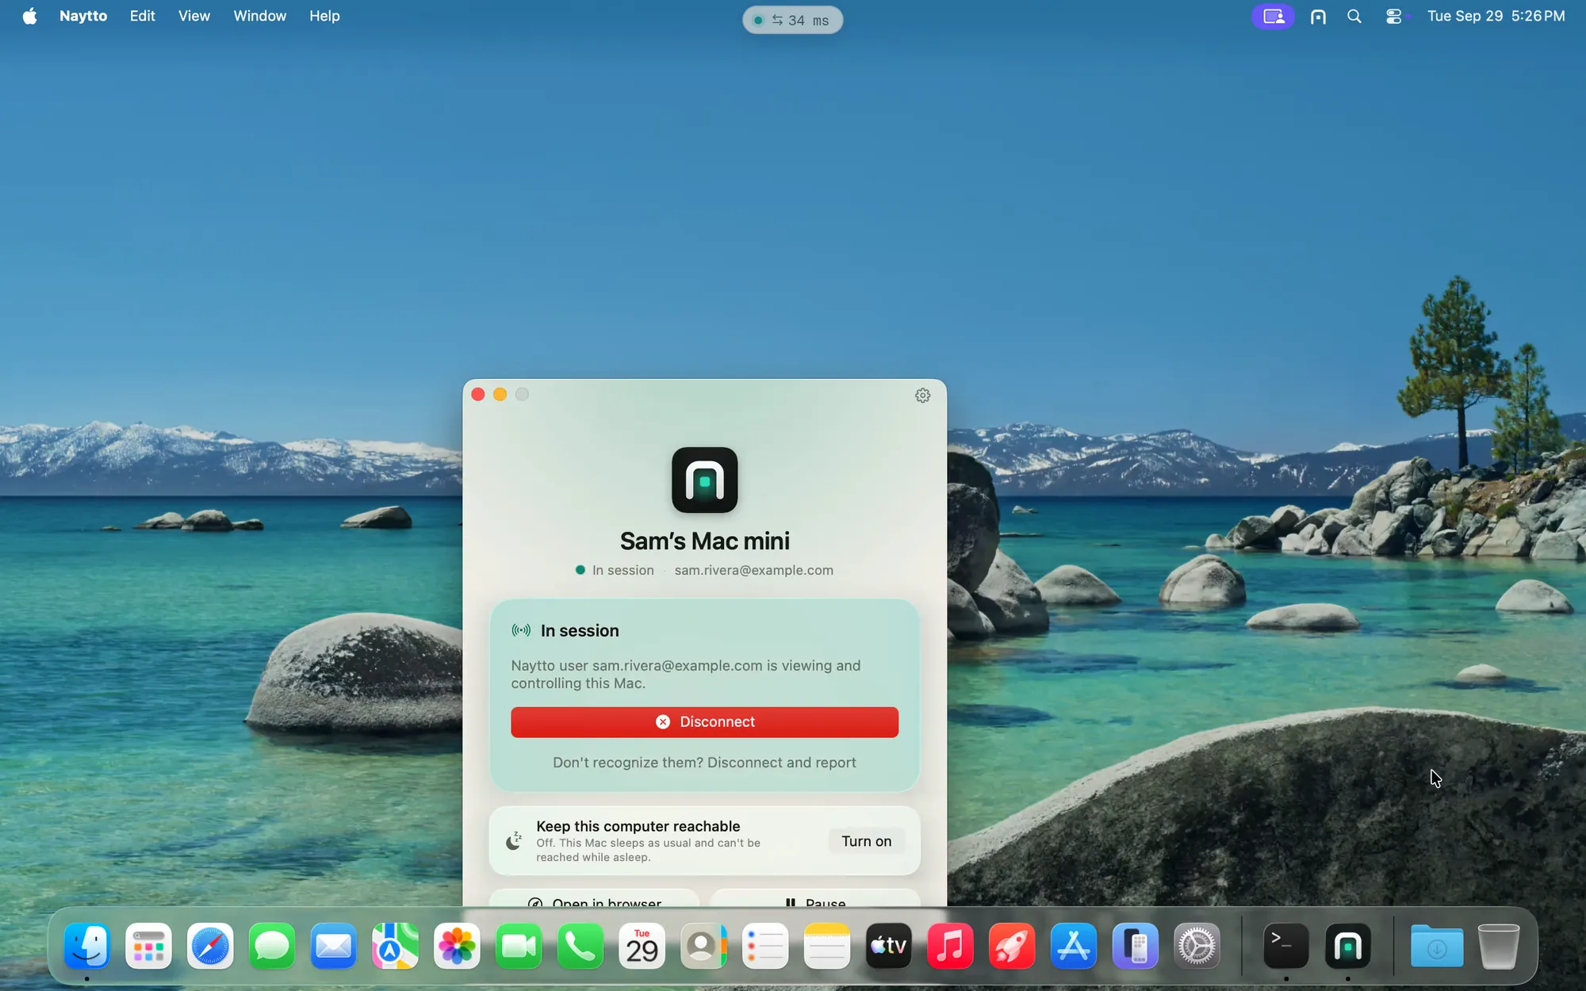Open the View menu
Viewport: 1586px width, 991px height.
tap(194, 16)
